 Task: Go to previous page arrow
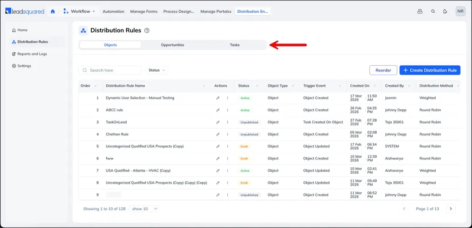pos(404,209)
